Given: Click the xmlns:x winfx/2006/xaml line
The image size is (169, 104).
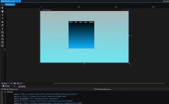Looking at the screenshot, I should (40, 96).
